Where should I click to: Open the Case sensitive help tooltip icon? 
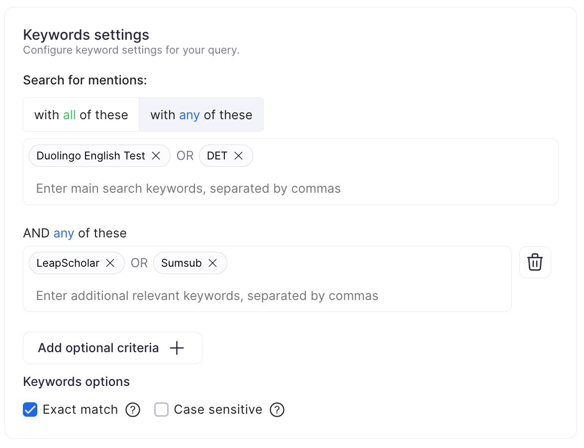277,410
